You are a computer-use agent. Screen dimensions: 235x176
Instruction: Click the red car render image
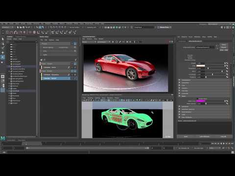coord(126,68)
